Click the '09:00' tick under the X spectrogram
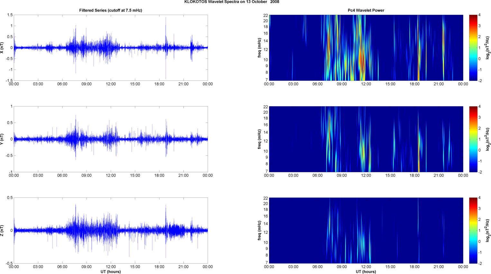The image size is (491, 274). click(x=342, y=84)
